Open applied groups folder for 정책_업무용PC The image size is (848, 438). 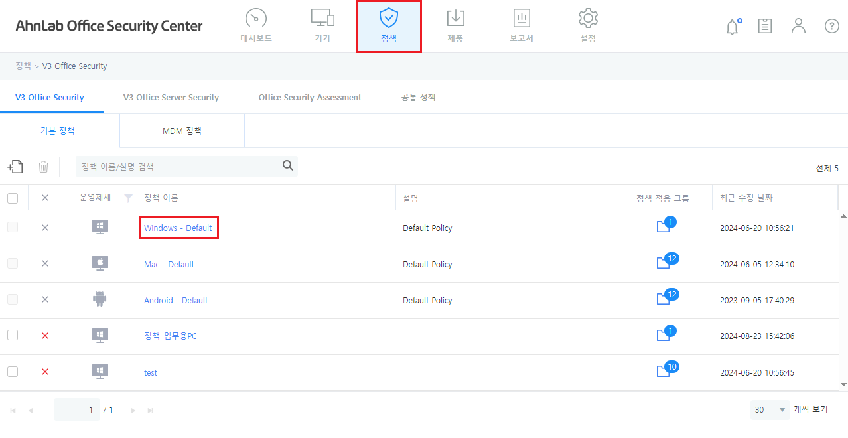[x=666, y=334]
